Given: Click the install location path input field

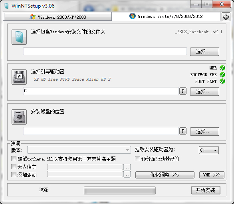Looking at the screenshot, I should pyautogui.click(x=101, y=131).
